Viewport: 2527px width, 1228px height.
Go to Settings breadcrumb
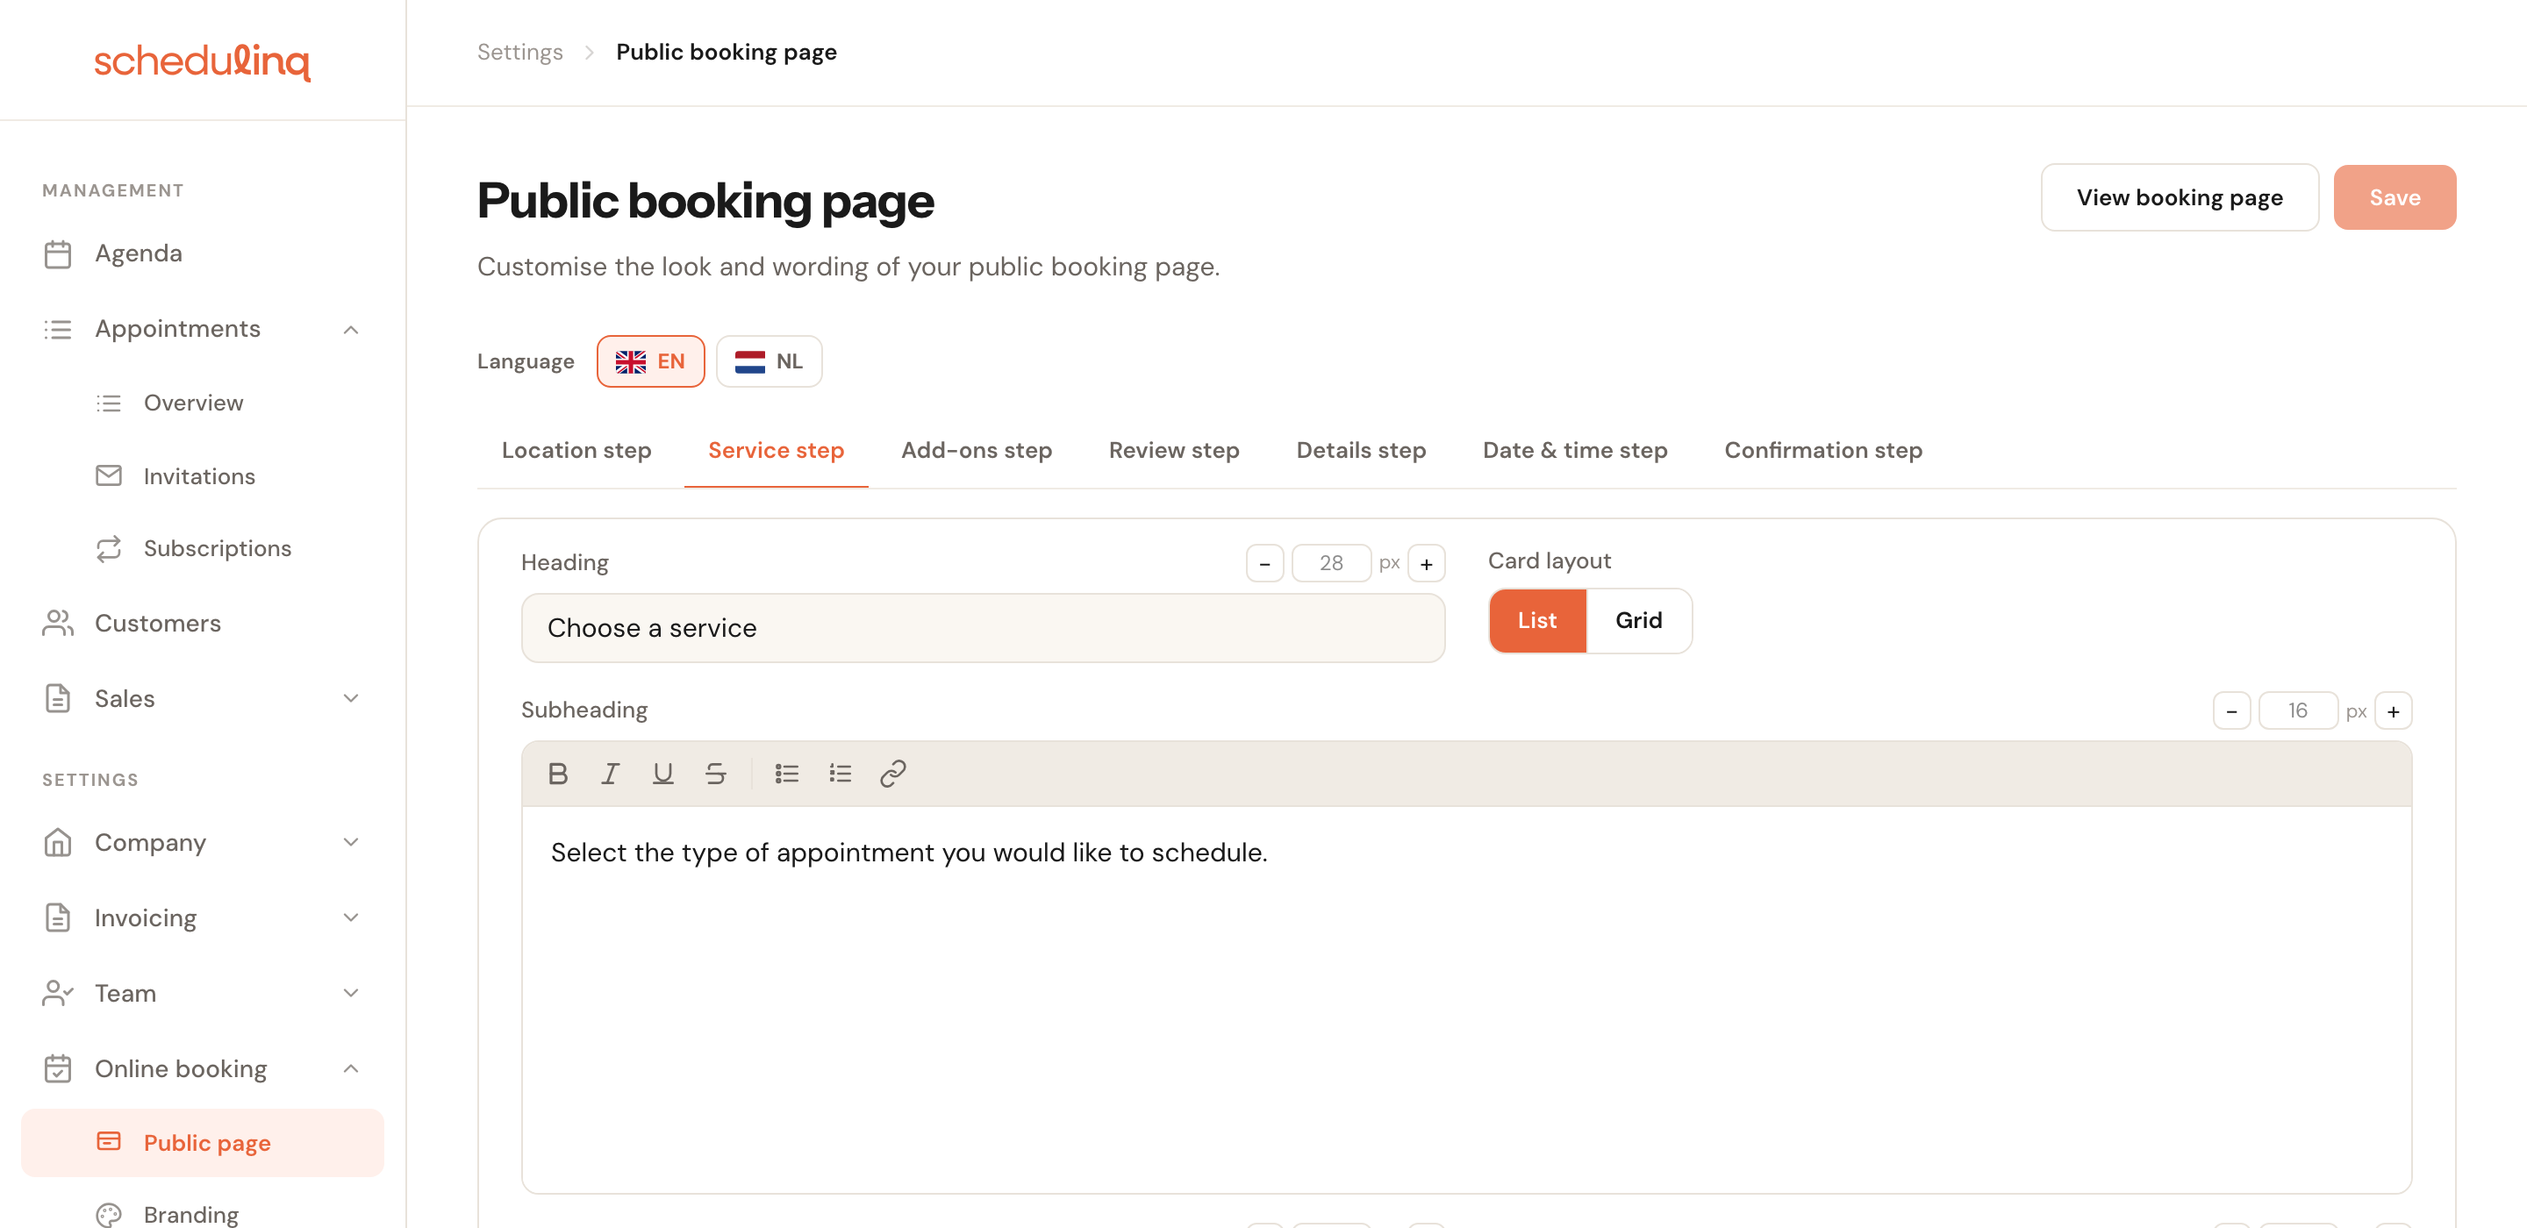click(520, 52)
